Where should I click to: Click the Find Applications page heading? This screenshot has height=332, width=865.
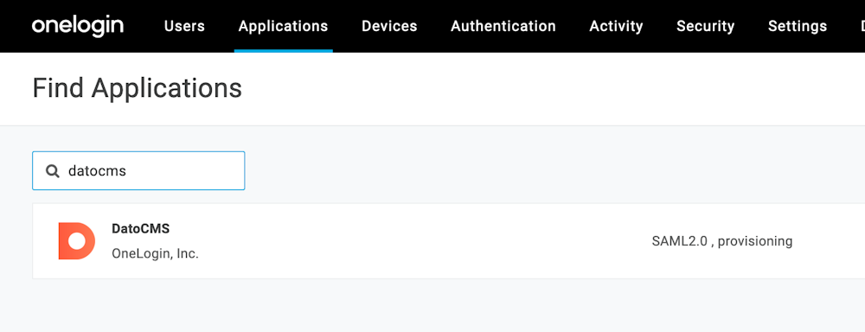[x=138, y=88]
